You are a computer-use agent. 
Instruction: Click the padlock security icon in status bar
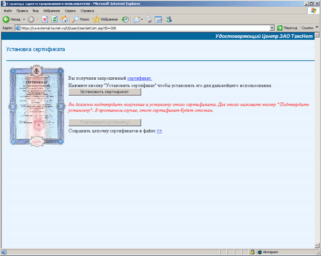tap(252, 252)
